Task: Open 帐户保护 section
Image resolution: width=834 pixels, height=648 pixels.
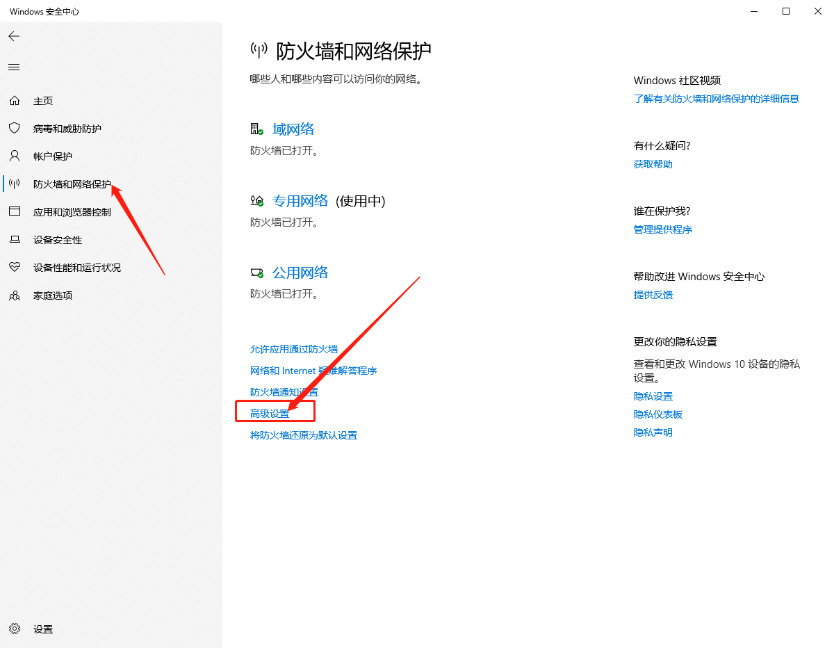Action: (x=53, y=156)
